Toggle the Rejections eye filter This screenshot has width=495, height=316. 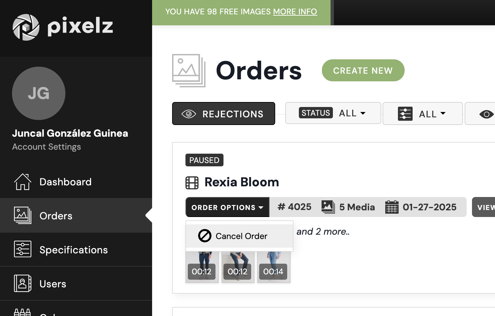(223, 114)
